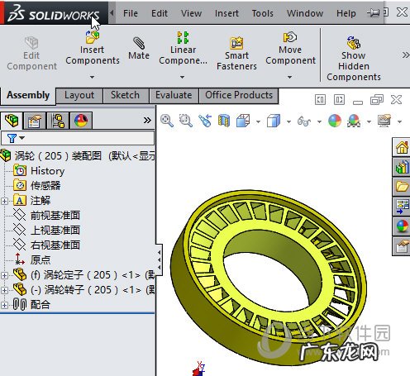Switch to the Evaluate tab

[x=174, y=95]
